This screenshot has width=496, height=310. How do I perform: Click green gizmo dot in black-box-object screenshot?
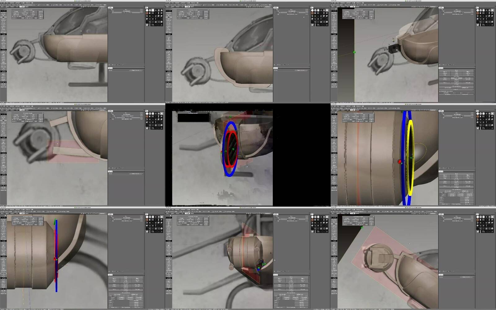point(354,52)
